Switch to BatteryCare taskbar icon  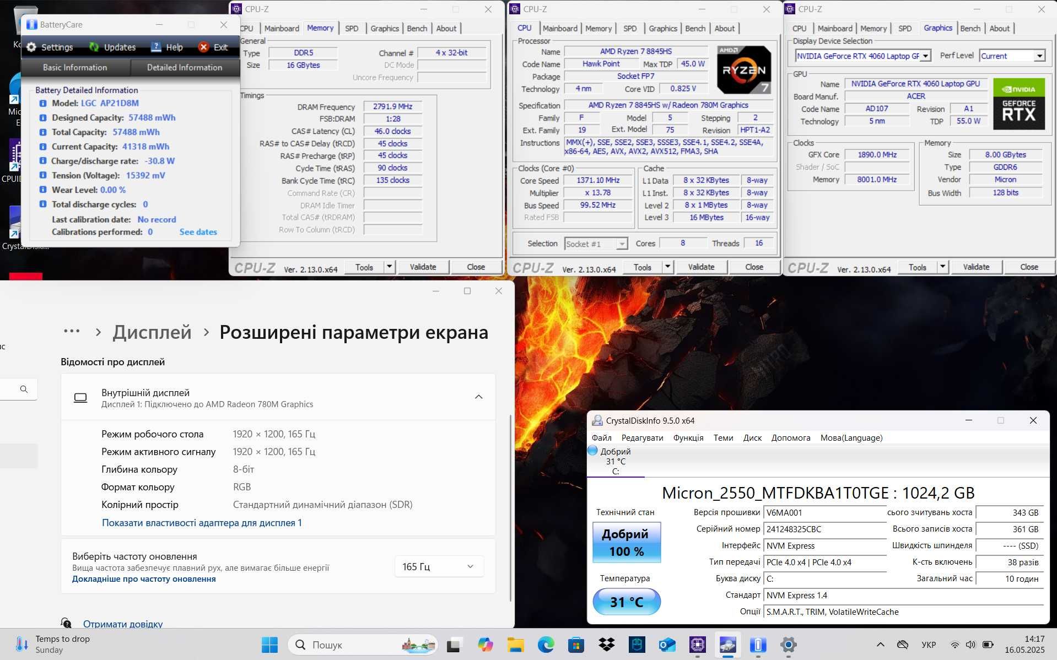pyautogui.click(x=758, y=644)
